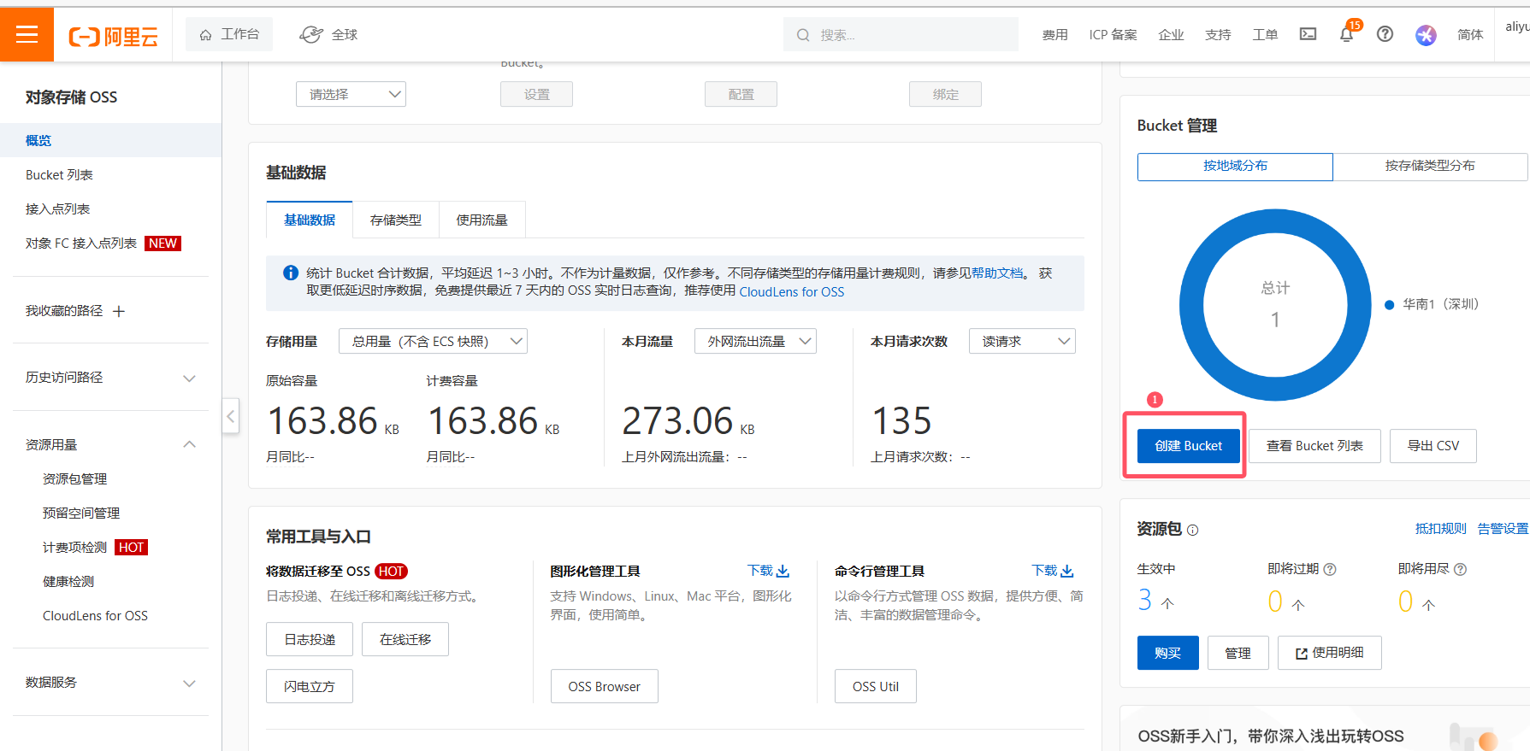1530x751 pixels.
Task: Click the OSS Util button
Action: (876, 686)
